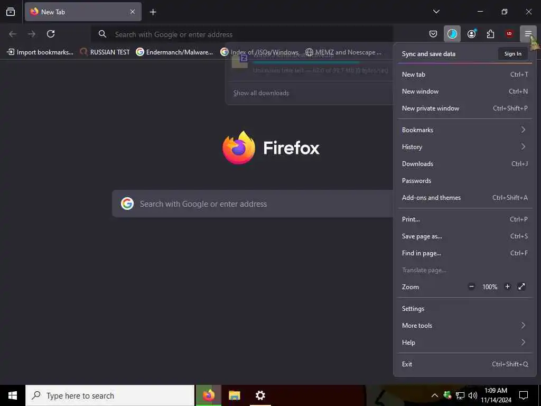Open Settings from the menu
The width and height of the screenshot is (541, 406).
tap(465, 309)
